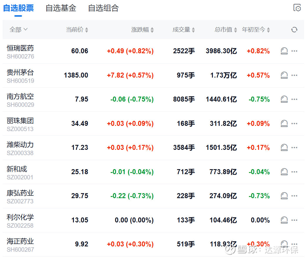Viewport: 307px width, 259px height.
Task: Click the market cap 773.89亿
Action: [223, 172]
